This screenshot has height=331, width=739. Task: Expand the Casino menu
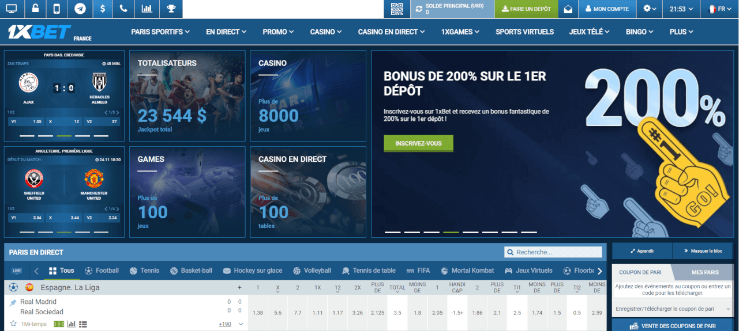(x=326, y=32)
